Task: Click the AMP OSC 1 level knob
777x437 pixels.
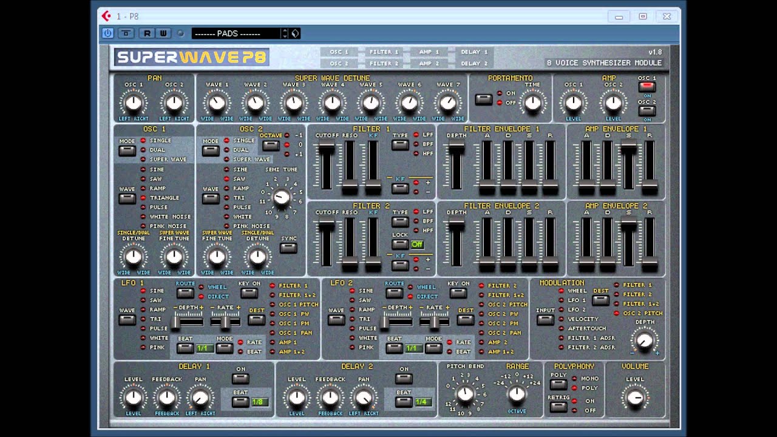Action: (x=573, y=103)
